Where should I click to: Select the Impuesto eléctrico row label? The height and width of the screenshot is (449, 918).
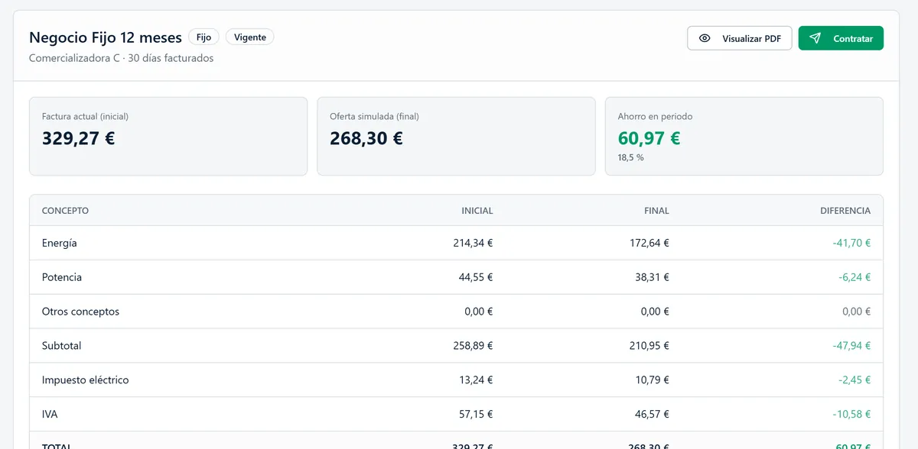(x=86, y=380)
